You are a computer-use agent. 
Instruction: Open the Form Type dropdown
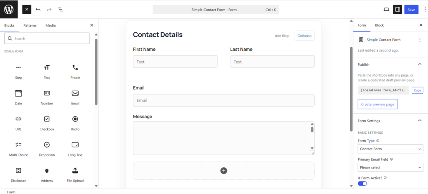click(x=390, y=149)
